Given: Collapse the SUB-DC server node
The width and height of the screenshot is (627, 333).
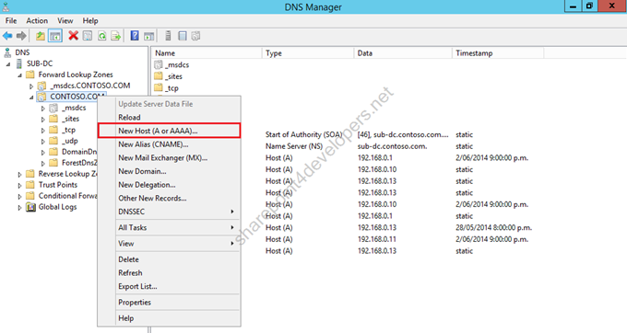Looking at the screenshot, I should (x=8, y=63).
